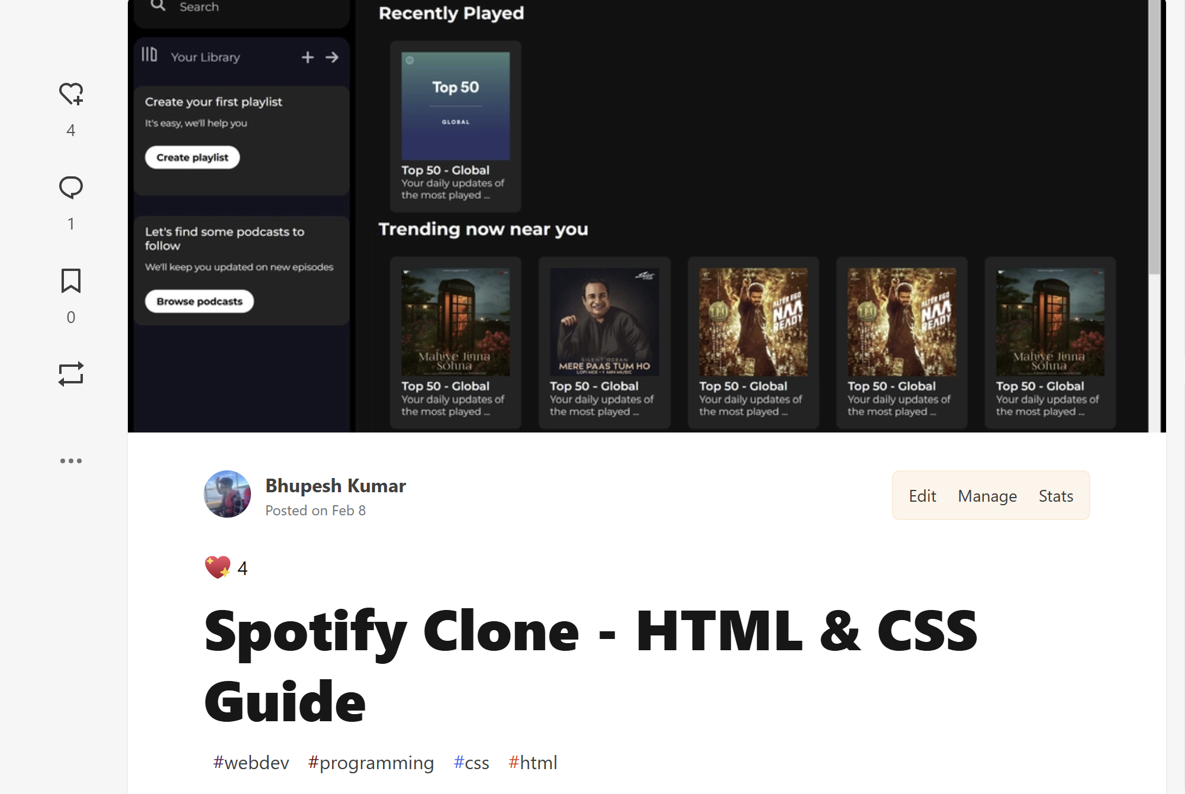The image size is (1185, 794).
Task: Open Bhupesh Kumar's profile
Action: coord(335,486)
